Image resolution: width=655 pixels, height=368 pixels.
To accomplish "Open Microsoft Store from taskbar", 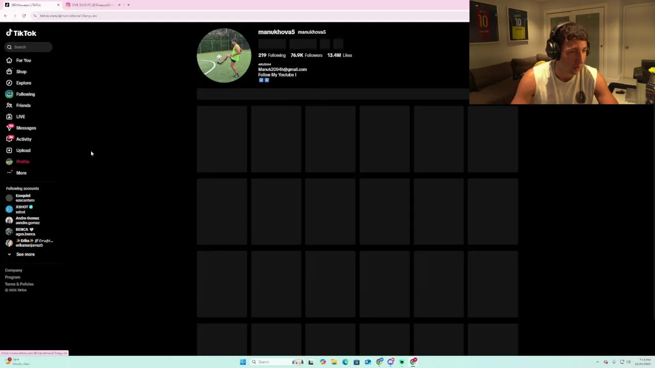I will (x=357, y=362).
